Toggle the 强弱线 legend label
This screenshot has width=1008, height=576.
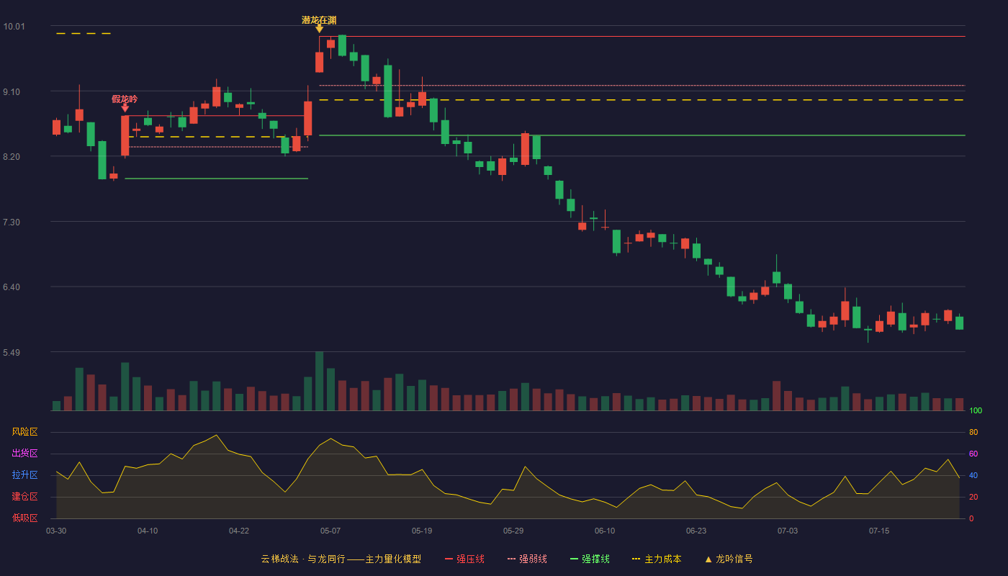pos(533,559)
